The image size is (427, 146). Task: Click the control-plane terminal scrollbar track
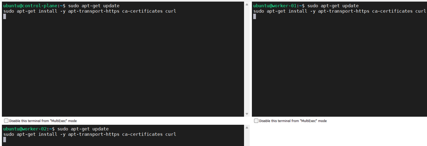coord(247,59)
